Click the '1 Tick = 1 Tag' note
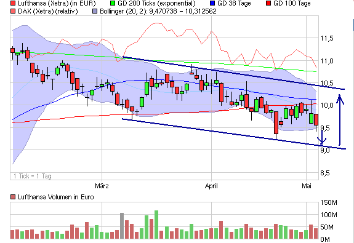Image resolution: width=354 pixels, height=243 pixels. click(x=33, y=176)
